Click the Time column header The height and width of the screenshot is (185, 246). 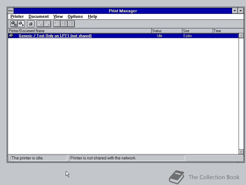point(228,31)
